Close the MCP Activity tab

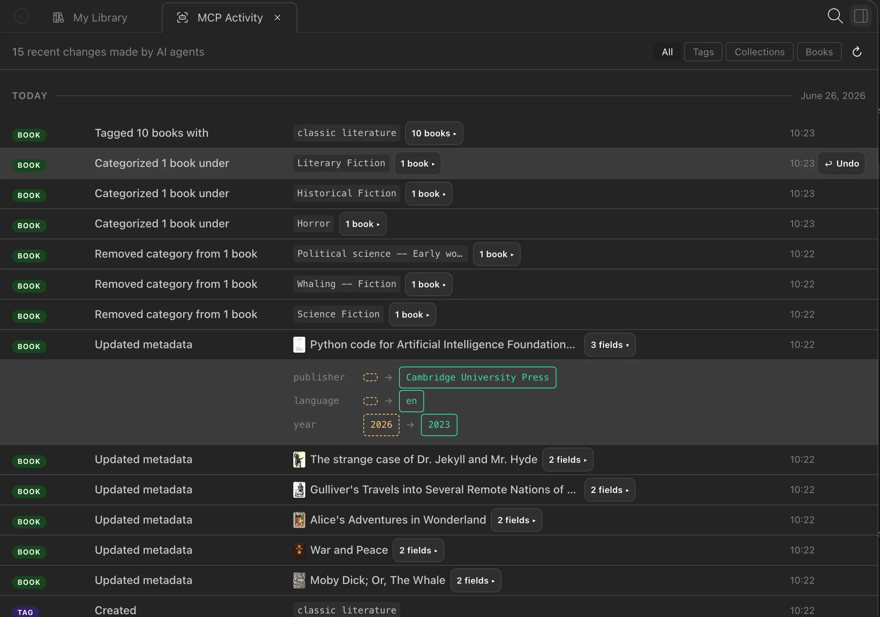(x=277, y=17)
